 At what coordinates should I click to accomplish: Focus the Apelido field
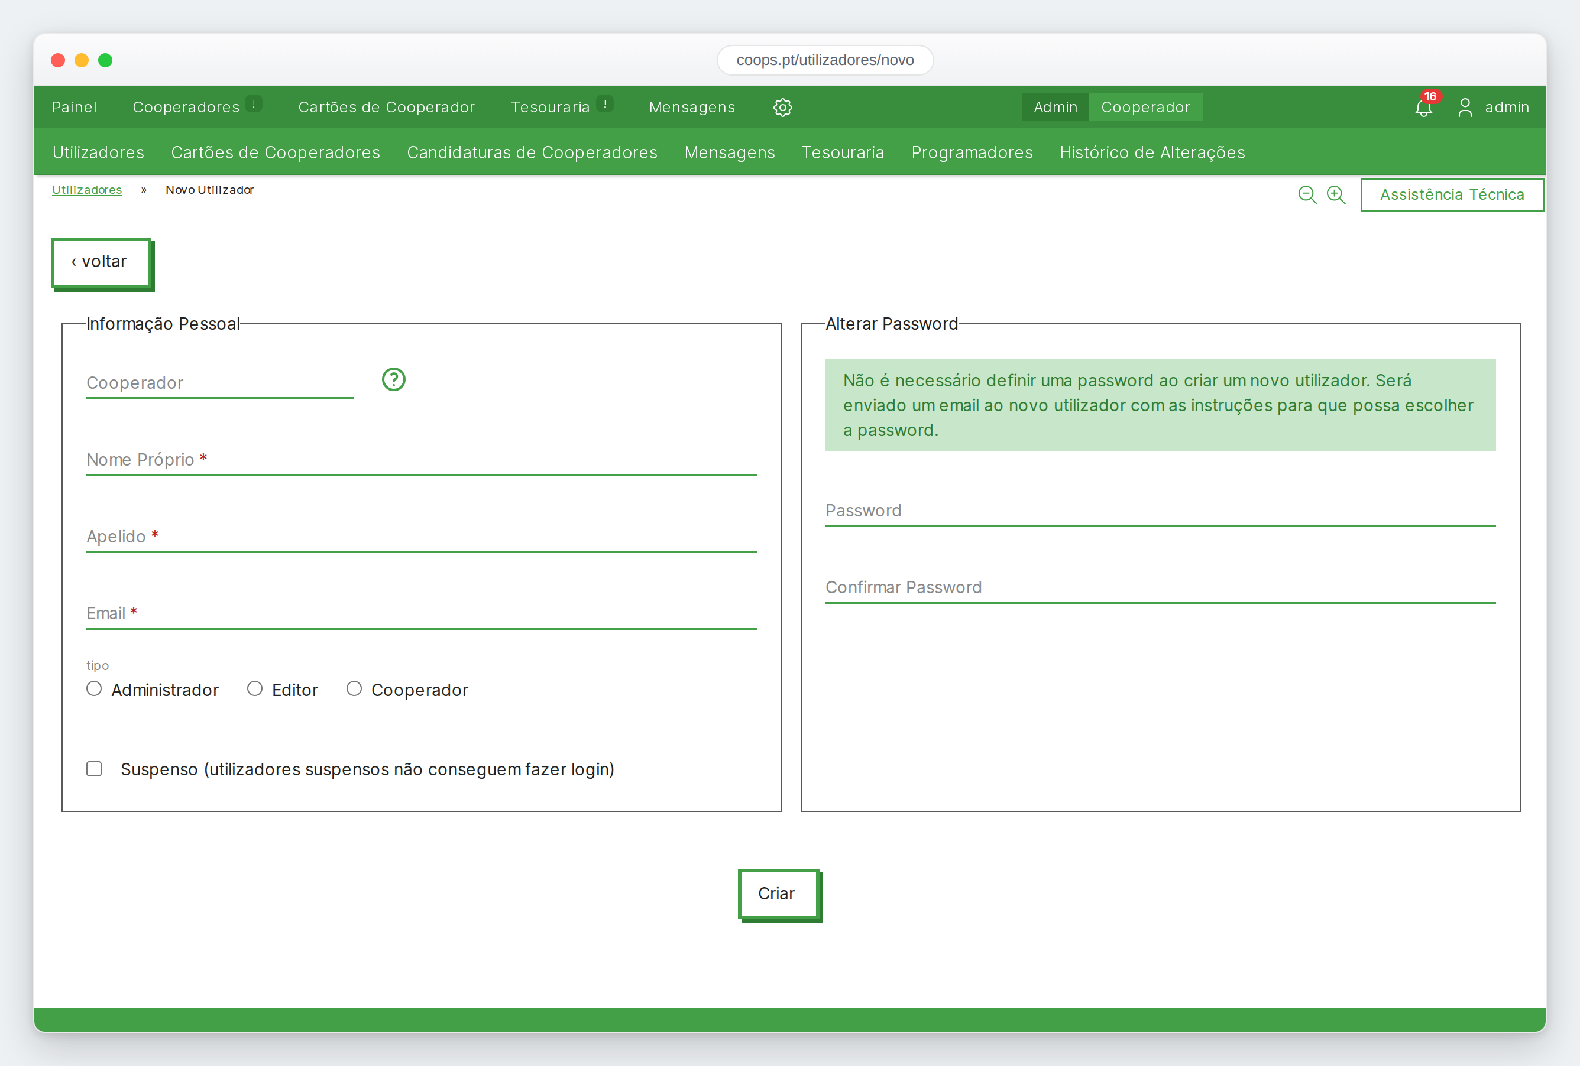click(422, 536)
